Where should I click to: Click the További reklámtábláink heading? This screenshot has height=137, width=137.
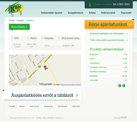click(107, 49)
